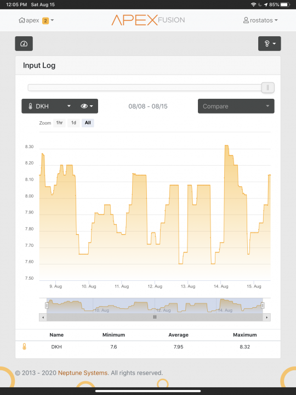Click the navigator scrollbar center grip
This screenshot has height=395, width=296.
click(x=155, y=317)
